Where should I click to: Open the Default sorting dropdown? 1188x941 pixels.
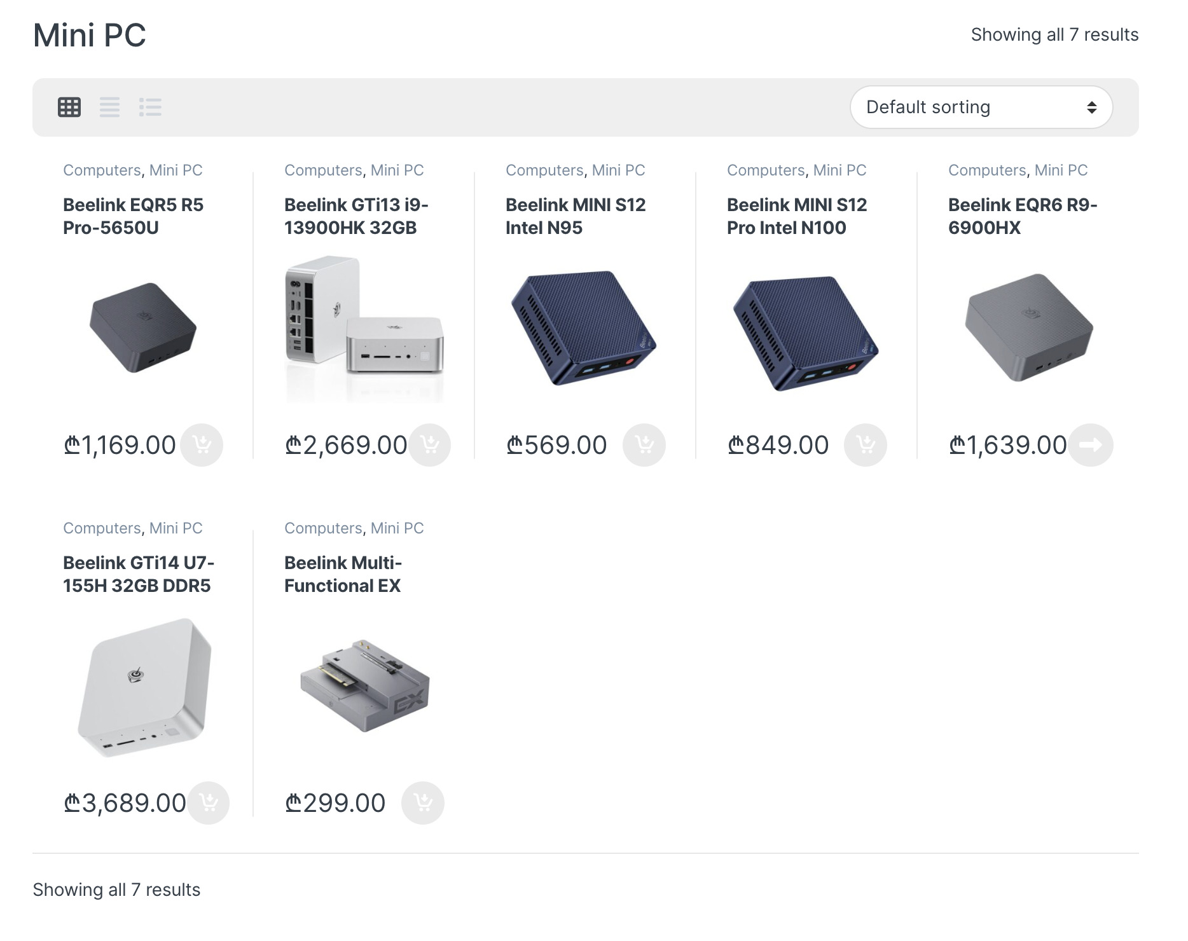981,107
